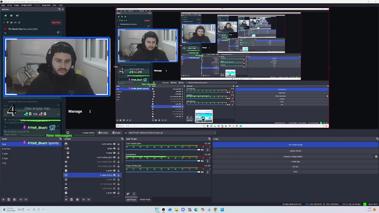Screen dimensions: 379x213
Task: Click the Manage button
Action: tap(75, 112)
